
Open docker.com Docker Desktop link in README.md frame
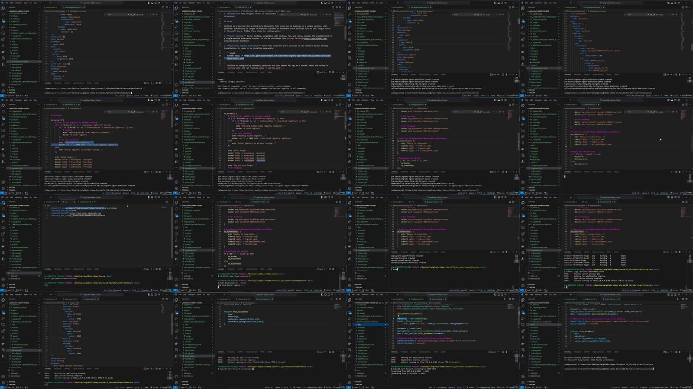[x=315, y=38]
